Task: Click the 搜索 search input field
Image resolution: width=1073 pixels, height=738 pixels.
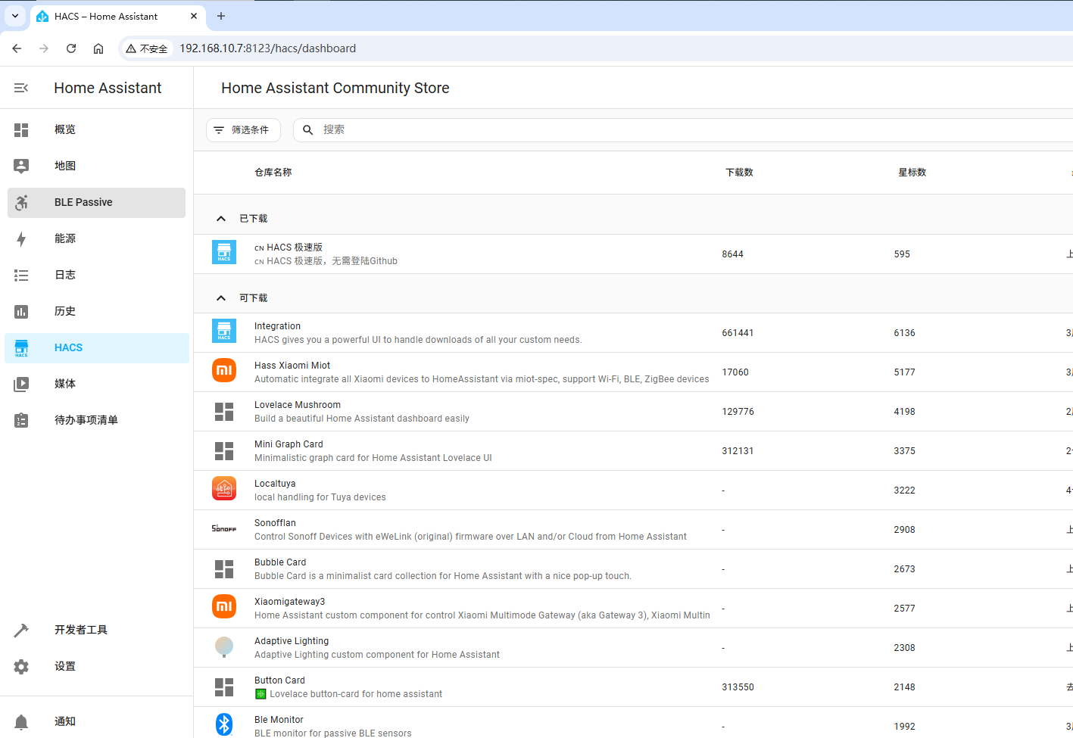Action: coord(682,130)
